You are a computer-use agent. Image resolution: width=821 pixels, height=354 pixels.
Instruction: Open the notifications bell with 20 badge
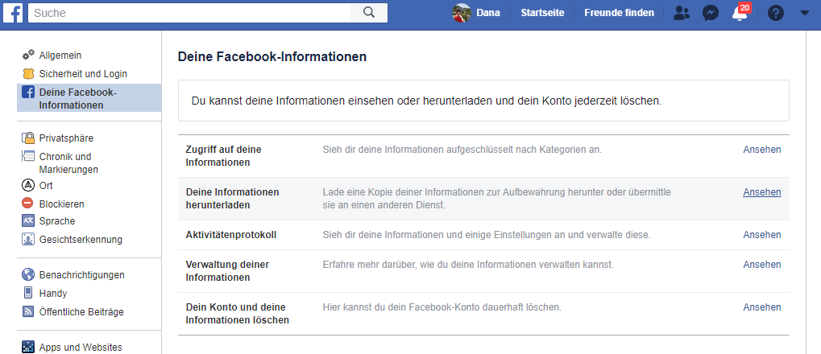click(x=740, y=13)
